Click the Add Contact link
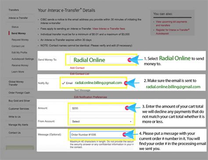 click(x=77, y=68)
